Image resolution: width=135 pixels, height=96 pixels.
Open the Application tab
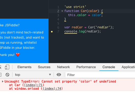[128, 67]
